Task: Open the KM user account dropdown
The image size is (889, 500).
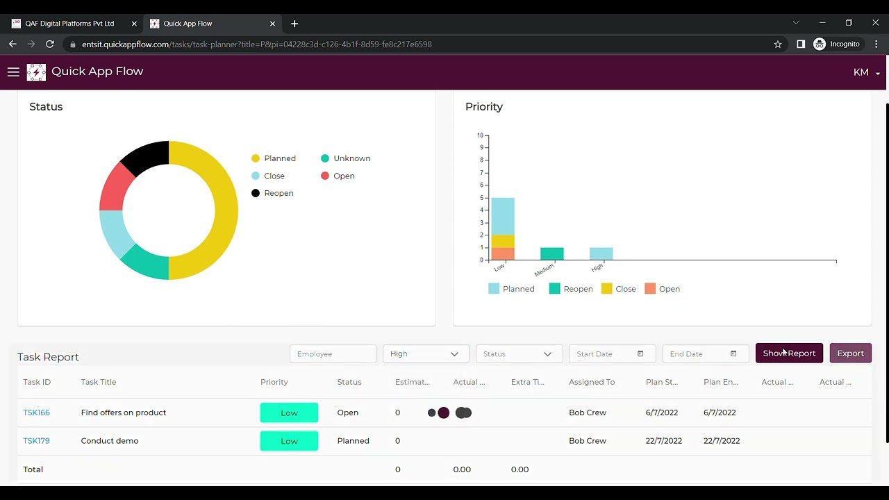Action: click(x=867, y=72)
